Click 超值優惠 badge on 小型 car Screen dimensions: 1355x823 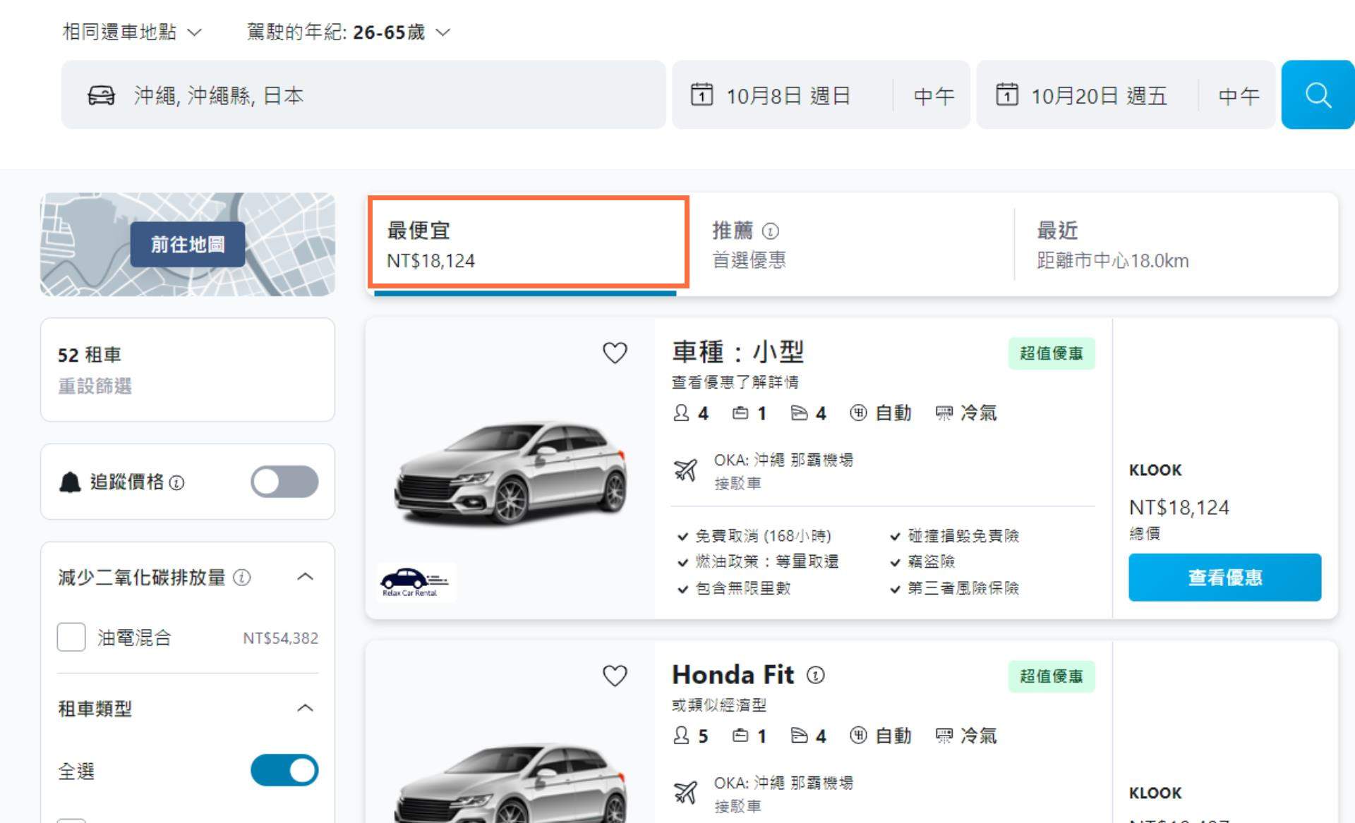(1051, 353)
